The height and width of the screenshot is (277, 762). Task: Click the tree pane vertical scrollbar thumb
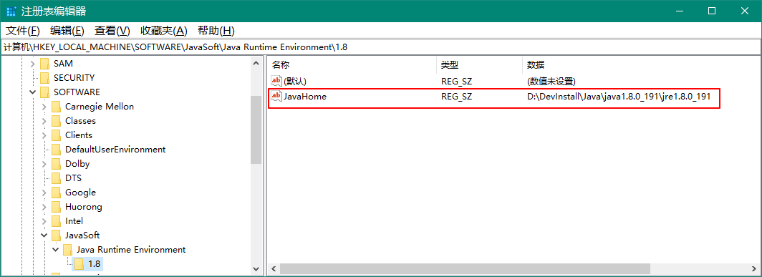tap(256, 130)
